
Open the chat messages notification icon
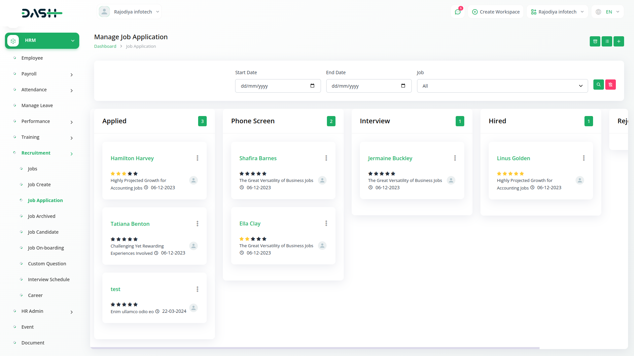pyautogui.click(x=458, y=12)
